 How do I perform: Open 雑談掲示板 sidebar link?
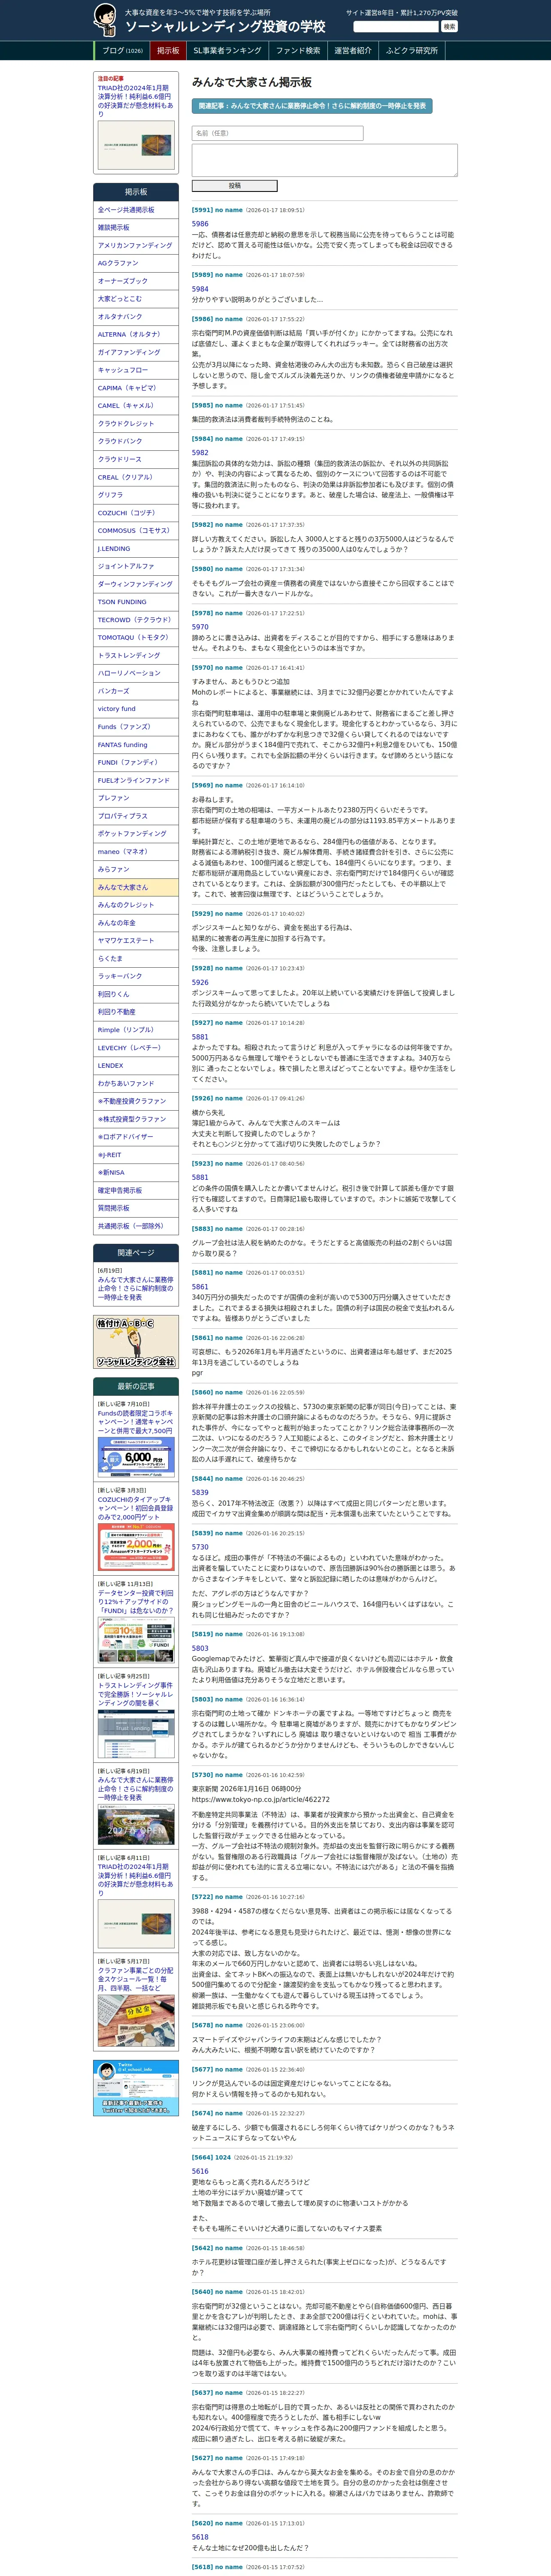coord(136,228)
